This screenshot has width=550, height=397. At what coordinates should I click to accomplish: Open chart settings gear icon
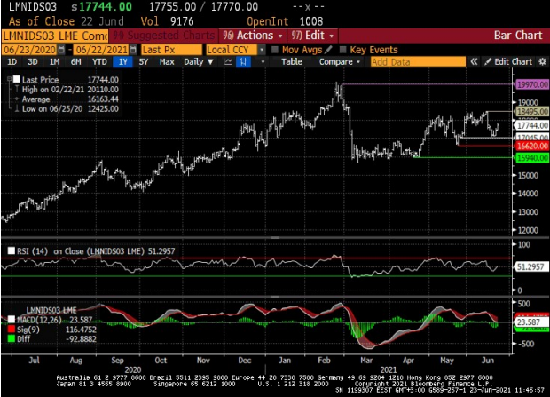[x=542, y=62]
